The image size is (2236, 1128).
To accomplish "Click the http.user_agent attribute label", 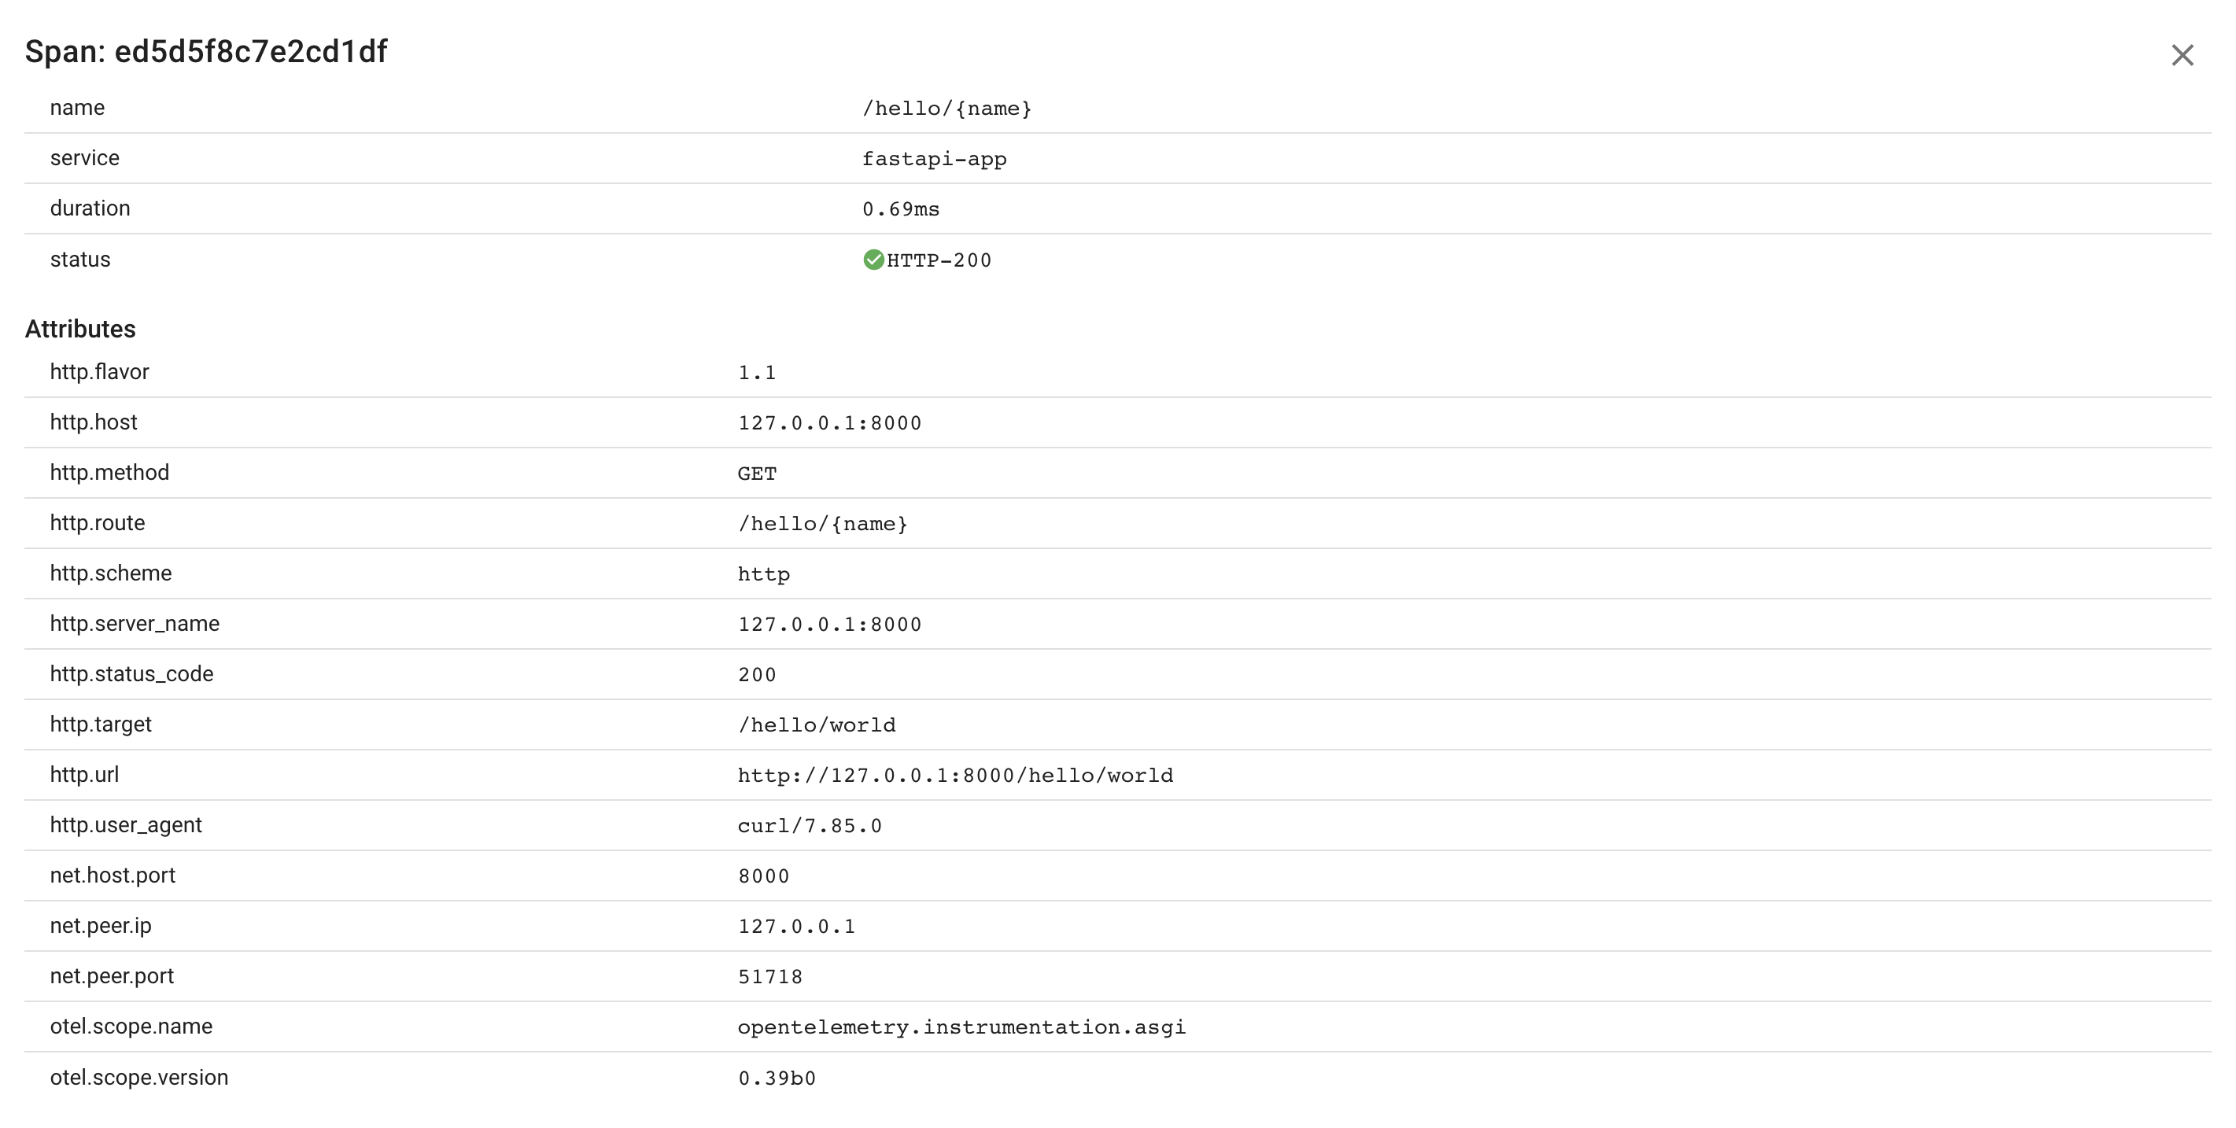I will [126, 825].
